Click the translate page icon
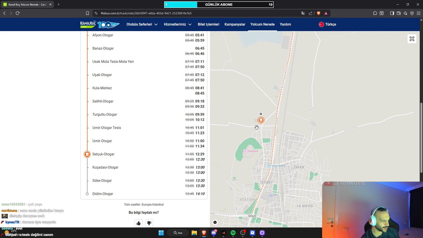Screen dimensions: 423x238 tap(303, 13)
